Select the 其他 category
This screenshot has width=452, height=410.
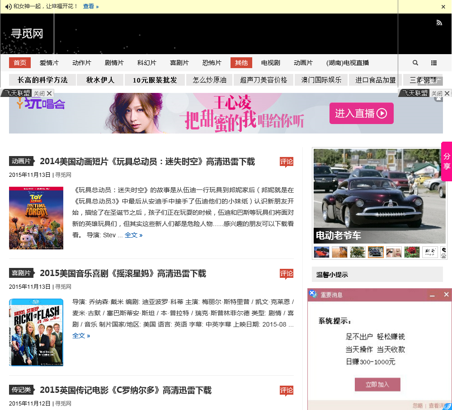coord(241,63)
